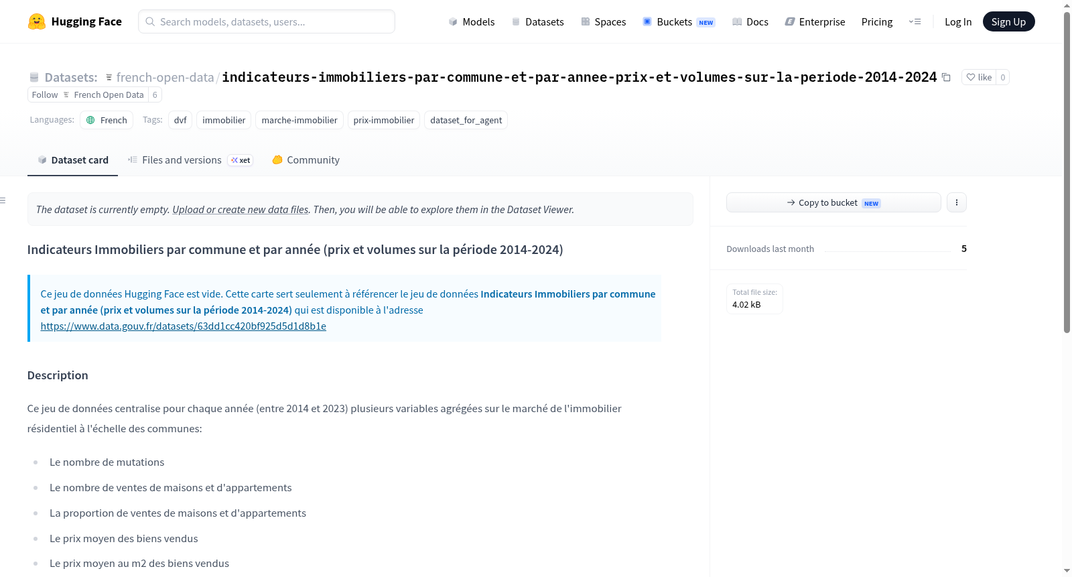1072x577 pixels.
Task: Switch to the Dataset card tab
Action: [72, 160]
